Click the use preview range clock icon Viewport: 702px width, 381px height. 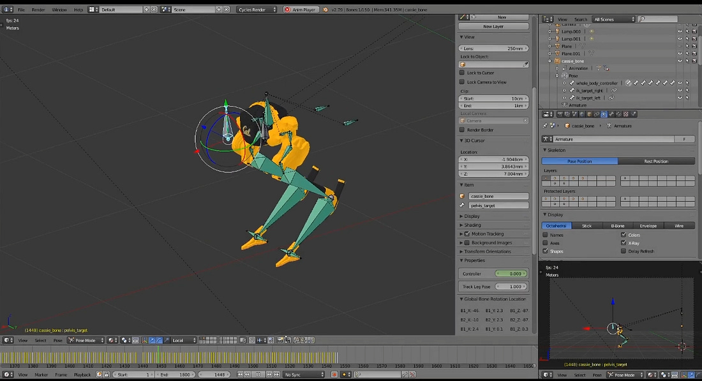99,375
